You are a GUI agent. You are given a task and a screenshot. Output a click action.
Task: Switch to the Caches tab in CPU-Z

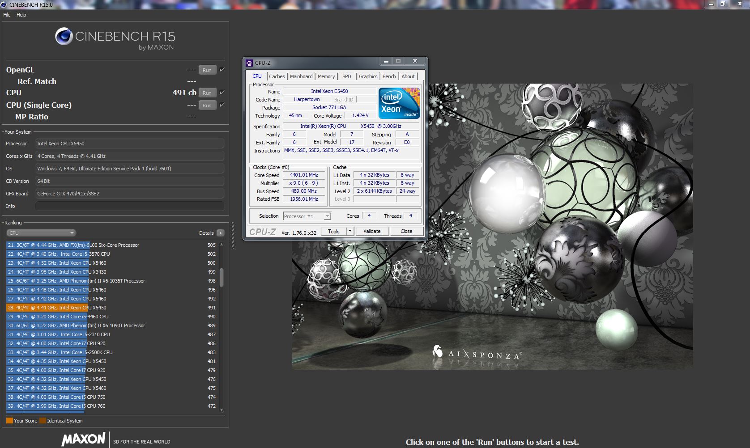coord(277,76)
